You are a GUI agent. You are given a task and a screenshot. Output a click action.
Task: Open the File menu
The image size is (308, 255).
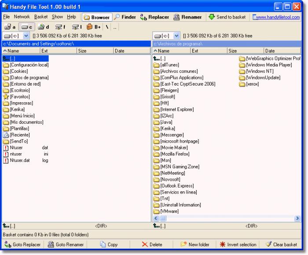pyautogui.click(x=6, y=17)
